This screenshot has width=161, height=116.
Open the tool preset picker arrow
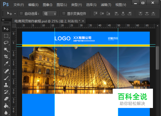[15, 13]
